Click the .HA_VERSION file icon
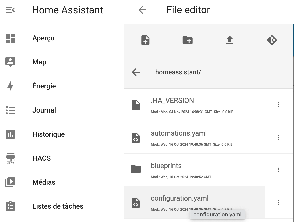 click(x=136, y=105)
